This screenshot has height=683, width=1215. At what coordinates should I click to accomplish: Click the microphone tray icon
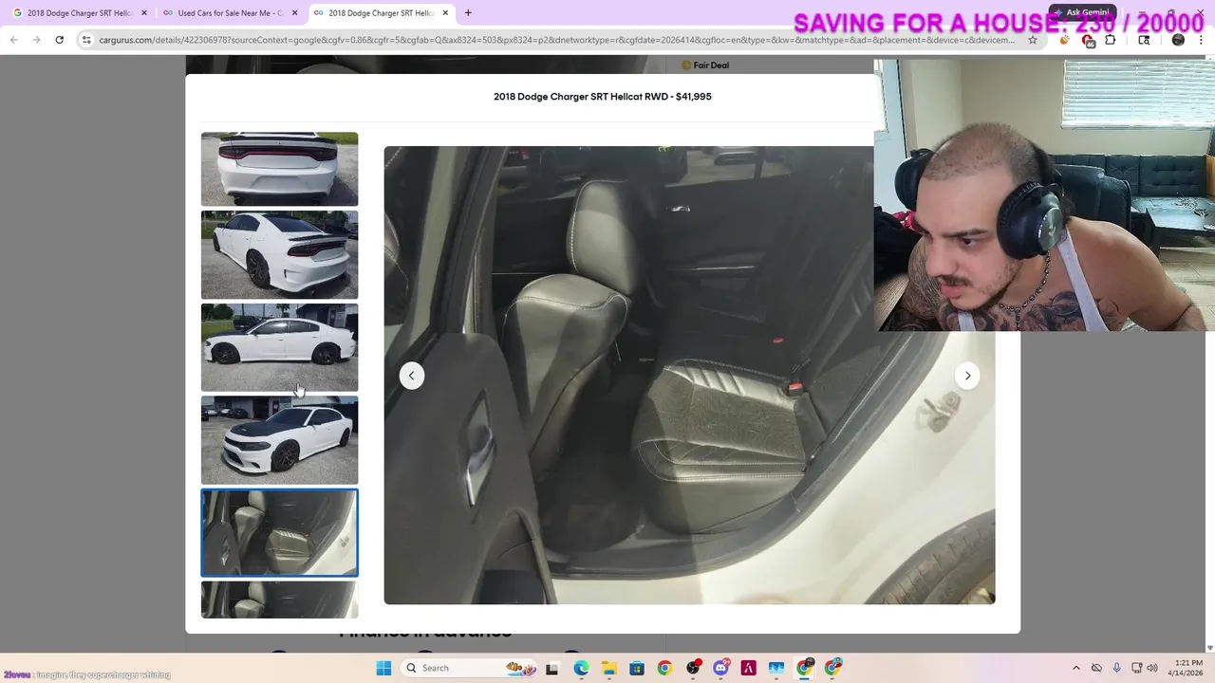click(x=1116, y=668)
